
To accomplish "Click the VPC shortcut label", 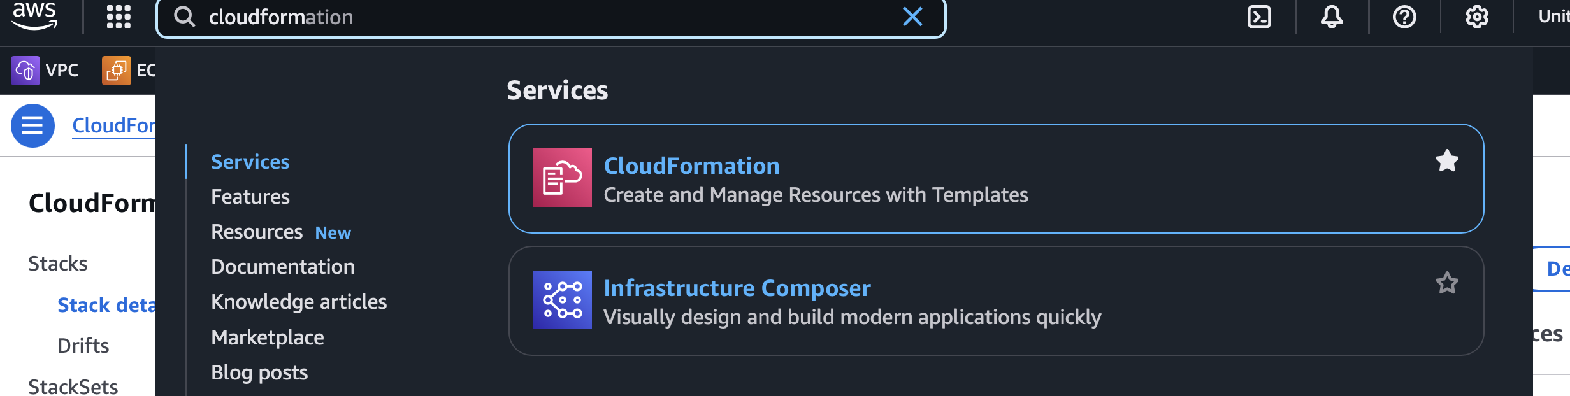I will click(62, 70).
